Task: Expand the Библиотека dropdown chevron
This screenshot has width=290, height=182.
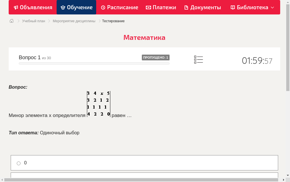Action: pyautogui.click(x=272, y=7)
